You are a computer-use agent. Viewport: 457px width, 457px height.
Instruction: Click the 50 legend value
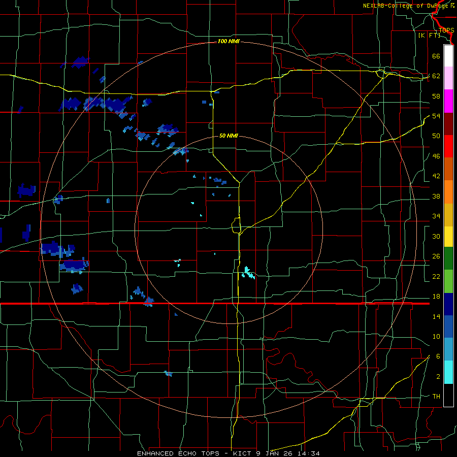[436, 136]
